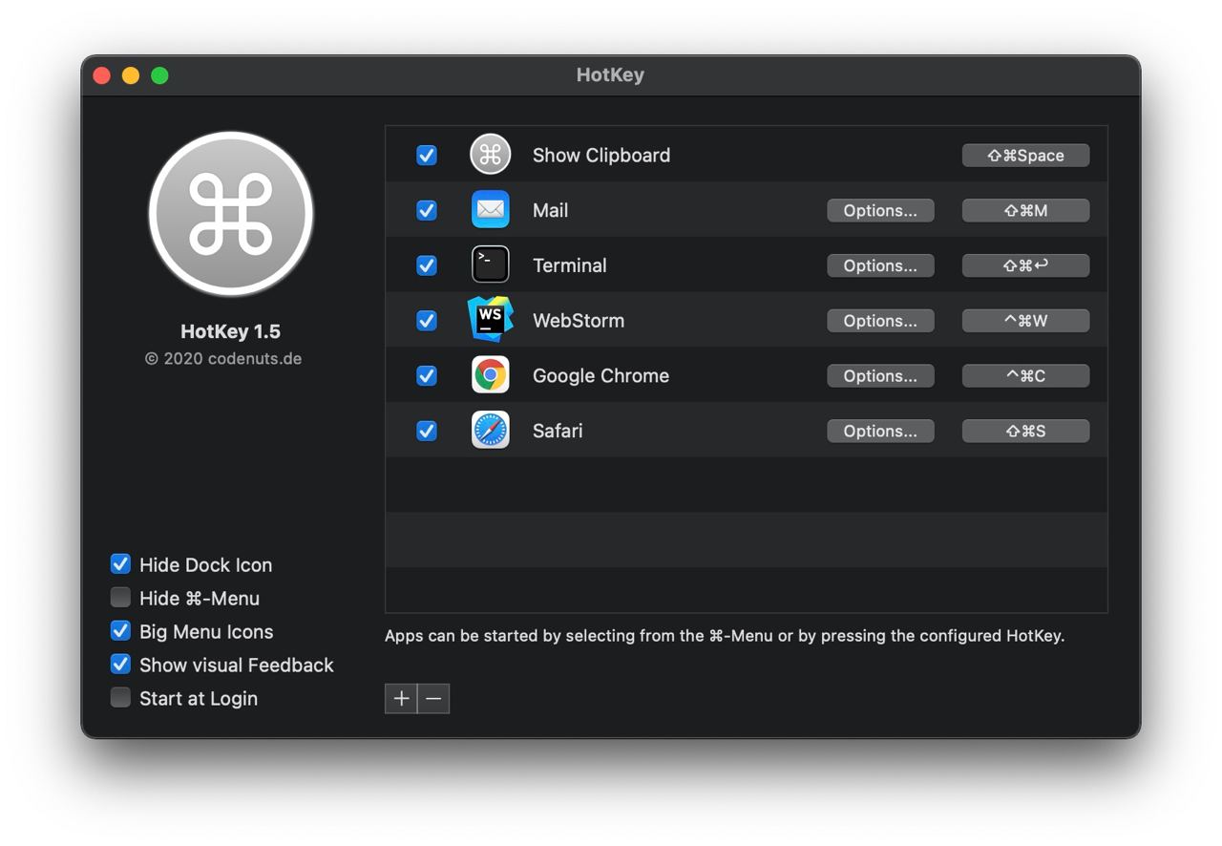Disable Show visual Feedback checkbox
This screenshot has width=1222, height=846.
coord(120,665)
